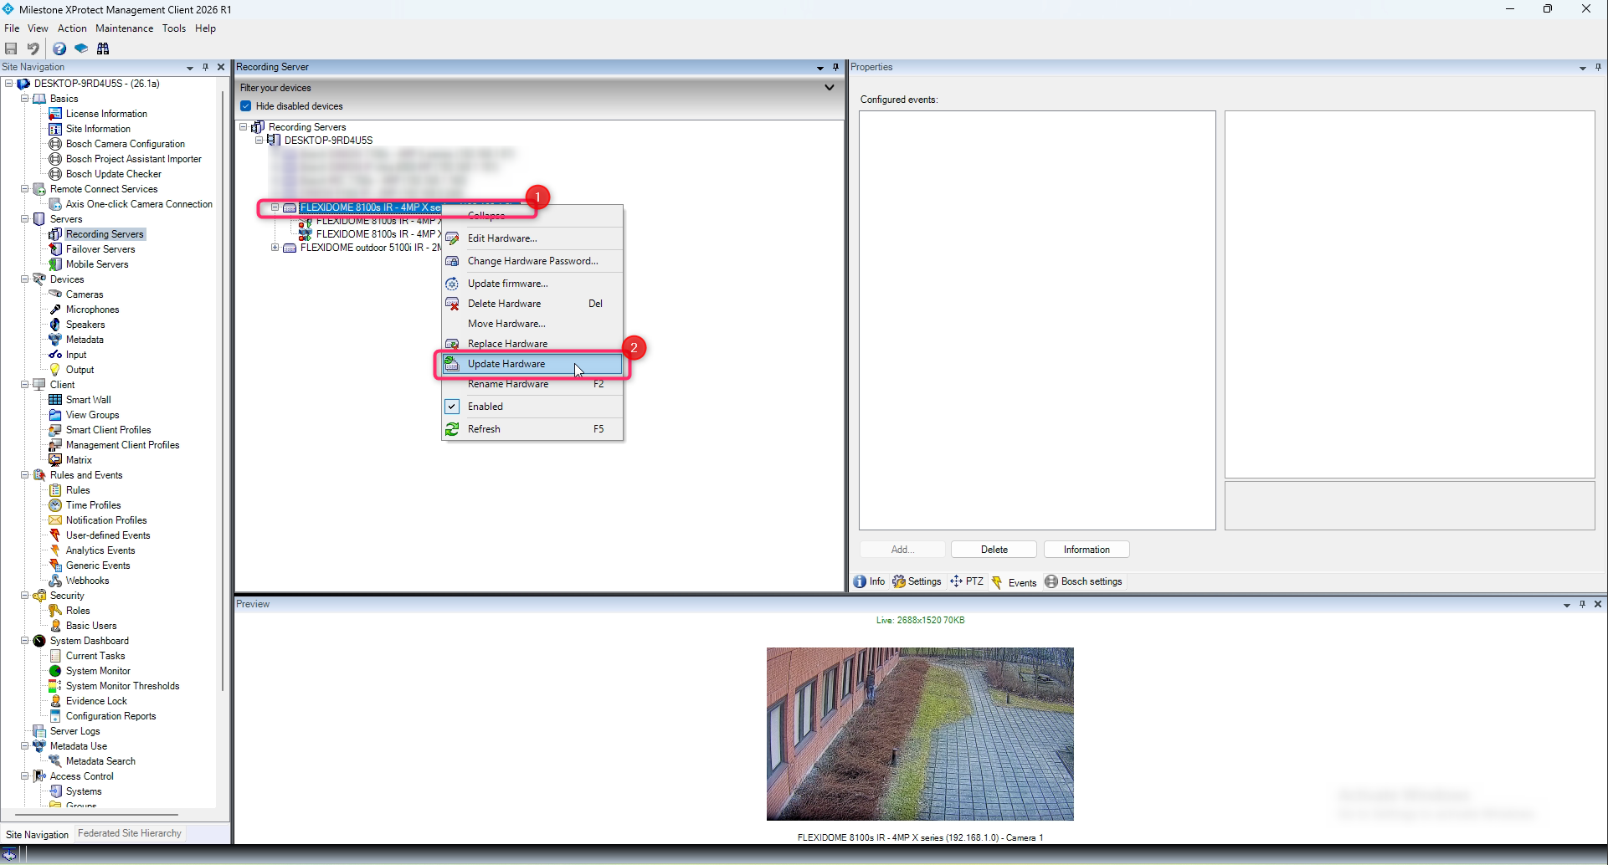Open the Help toolbar icon
Image resolution: width=1608 pixels, height=865 pixels.
click(x=59, y=49)
